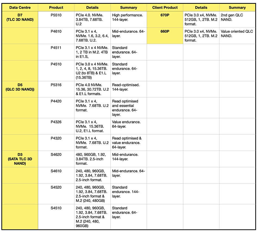The width and height of the screenshot is (258, 231).
Task: Select summary "Read optimised & value endurance"
Action: click(129, 143)
